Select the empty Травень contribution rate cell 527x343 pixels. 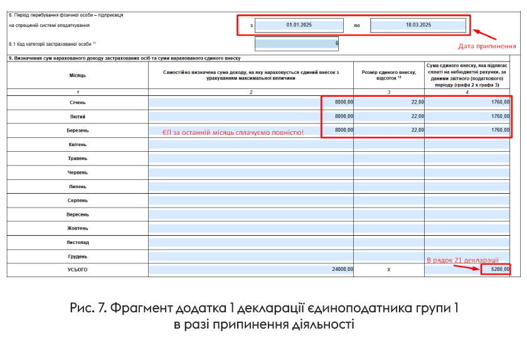pos(389,159)
